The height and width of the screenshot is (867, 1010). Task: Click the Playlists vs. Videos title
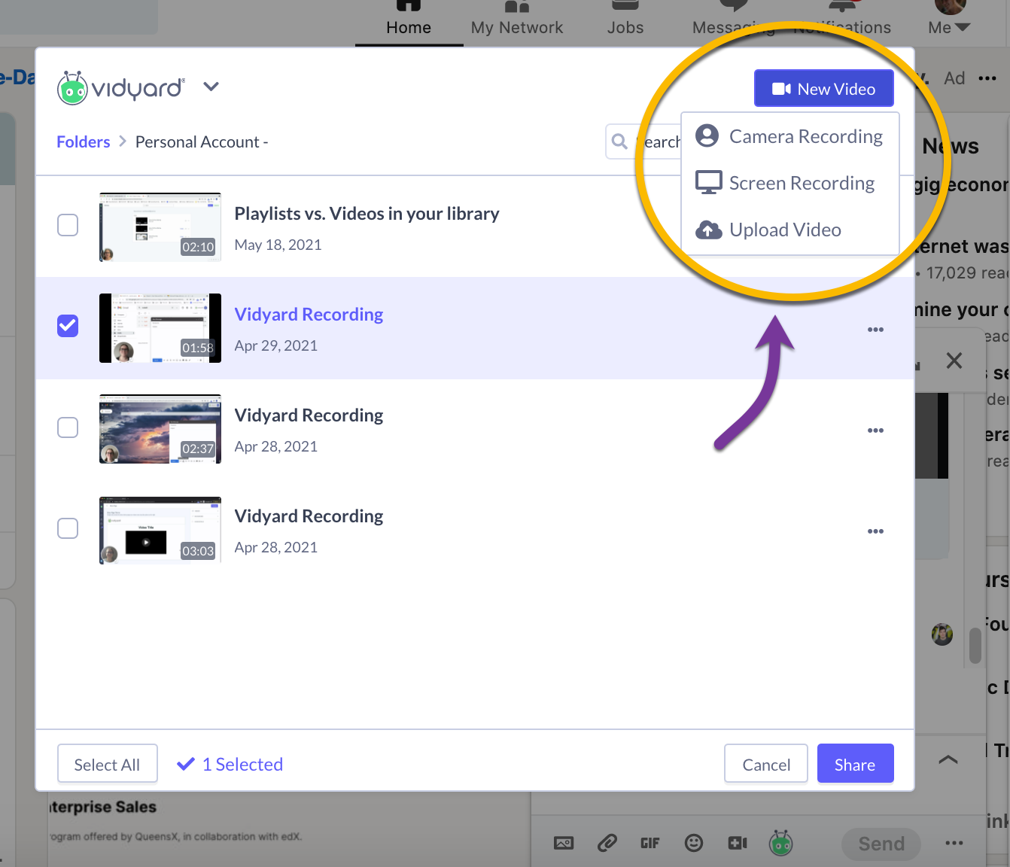pos(367,214)
